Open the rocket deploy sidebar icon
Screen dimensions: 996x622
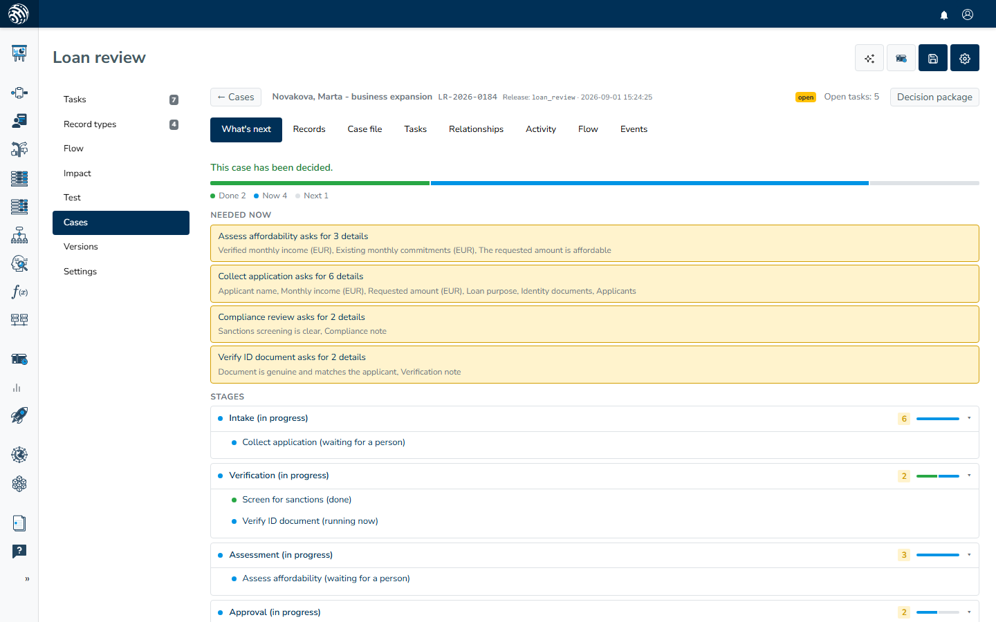coord(19,415)
